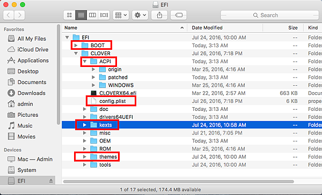Open Movies in sidebar

click(x=21, y=137)
